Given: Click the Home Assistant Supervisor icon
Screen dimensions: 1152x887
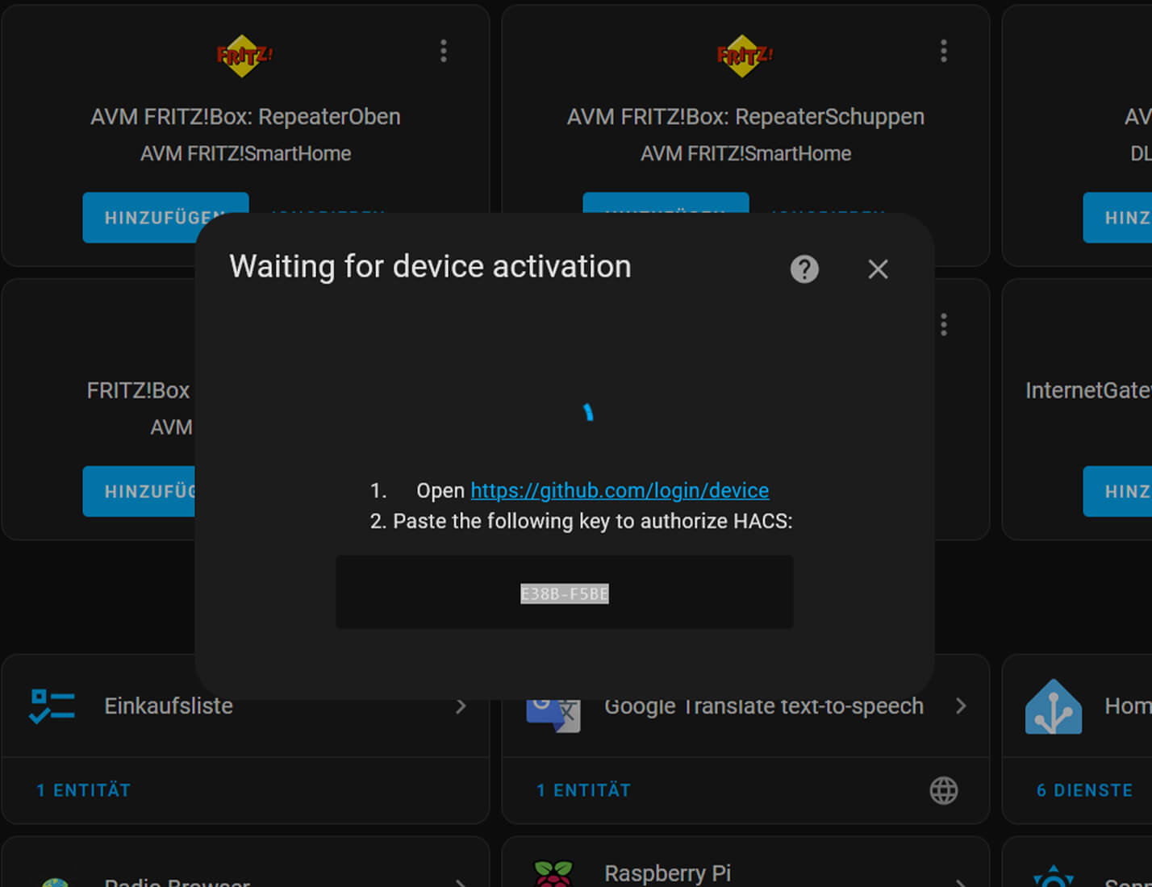Looking at the screenshot, I should [x=1053, y=707].
